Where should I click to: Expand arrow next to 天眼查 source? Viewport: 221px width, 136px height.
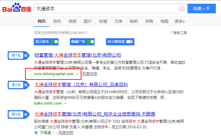tap(53, 133)
